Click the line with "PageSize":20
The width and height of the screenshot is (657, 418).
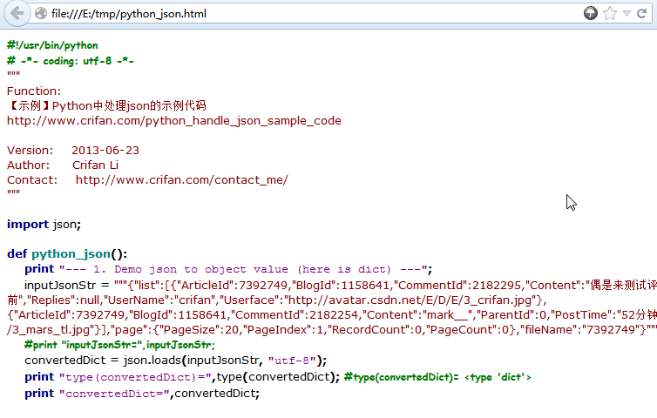coord(332,330)
